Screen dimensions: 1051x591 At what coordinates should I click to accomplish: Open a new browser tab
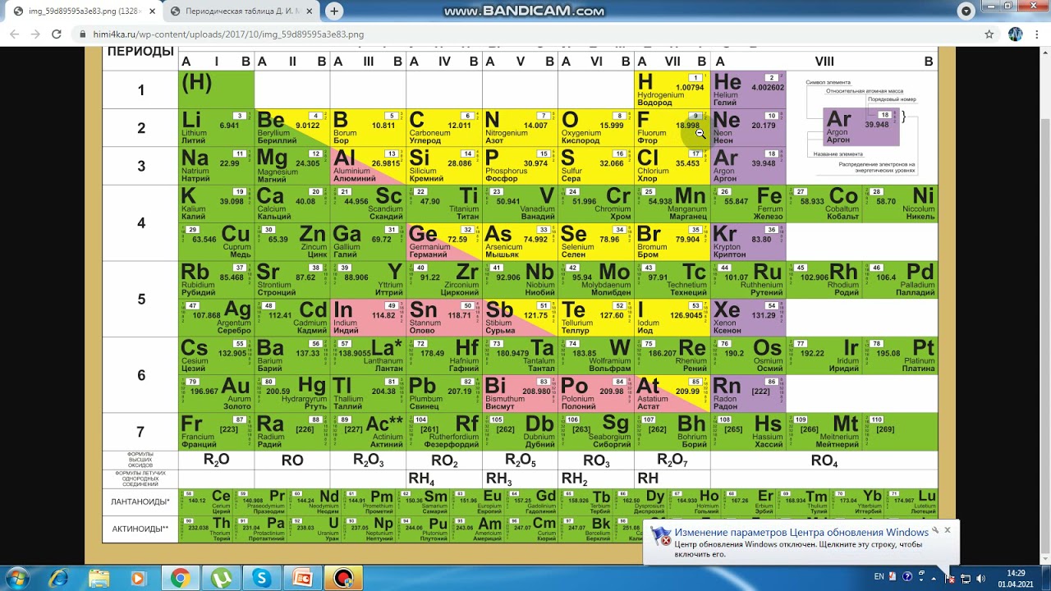[x=333, y=11]
